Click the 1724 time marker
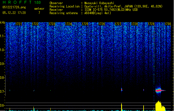The image size is (174, 111). click(x=69, y=24)
